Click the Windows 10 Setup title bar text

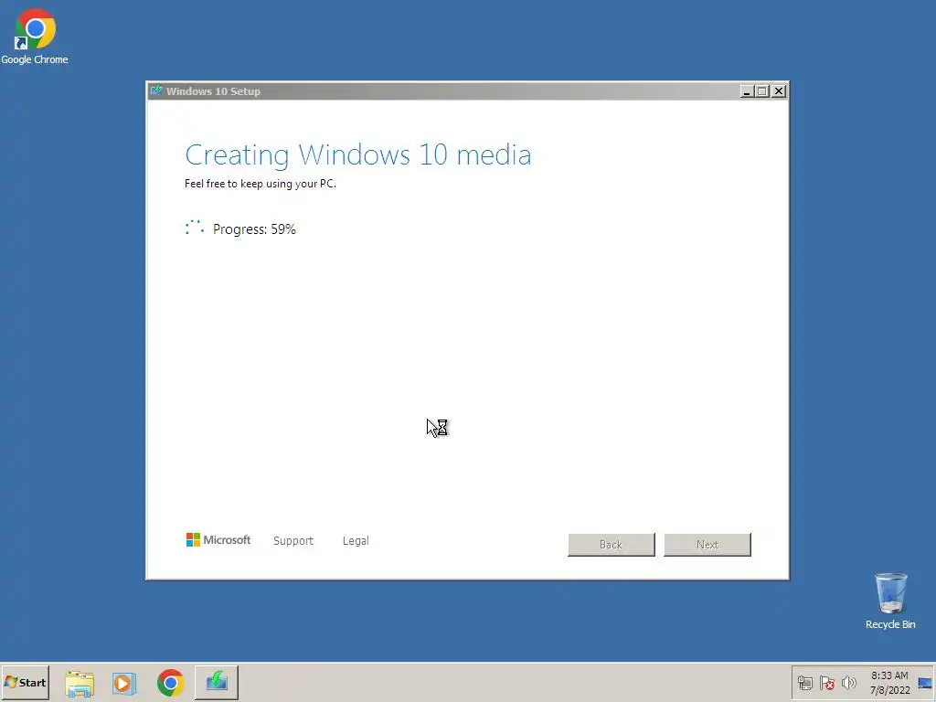pos(213,91)
